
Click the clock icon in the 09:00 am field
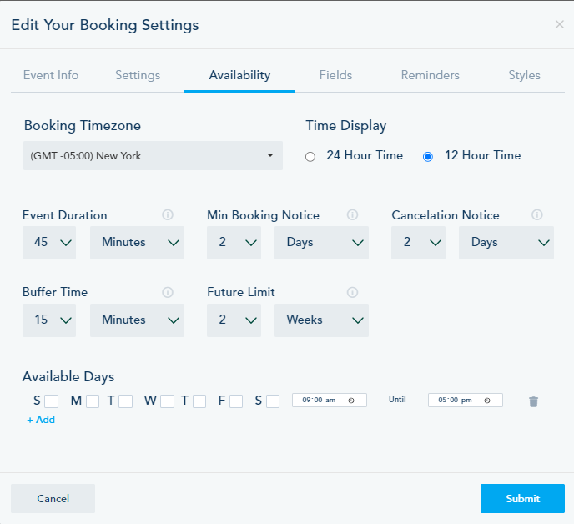351,401
